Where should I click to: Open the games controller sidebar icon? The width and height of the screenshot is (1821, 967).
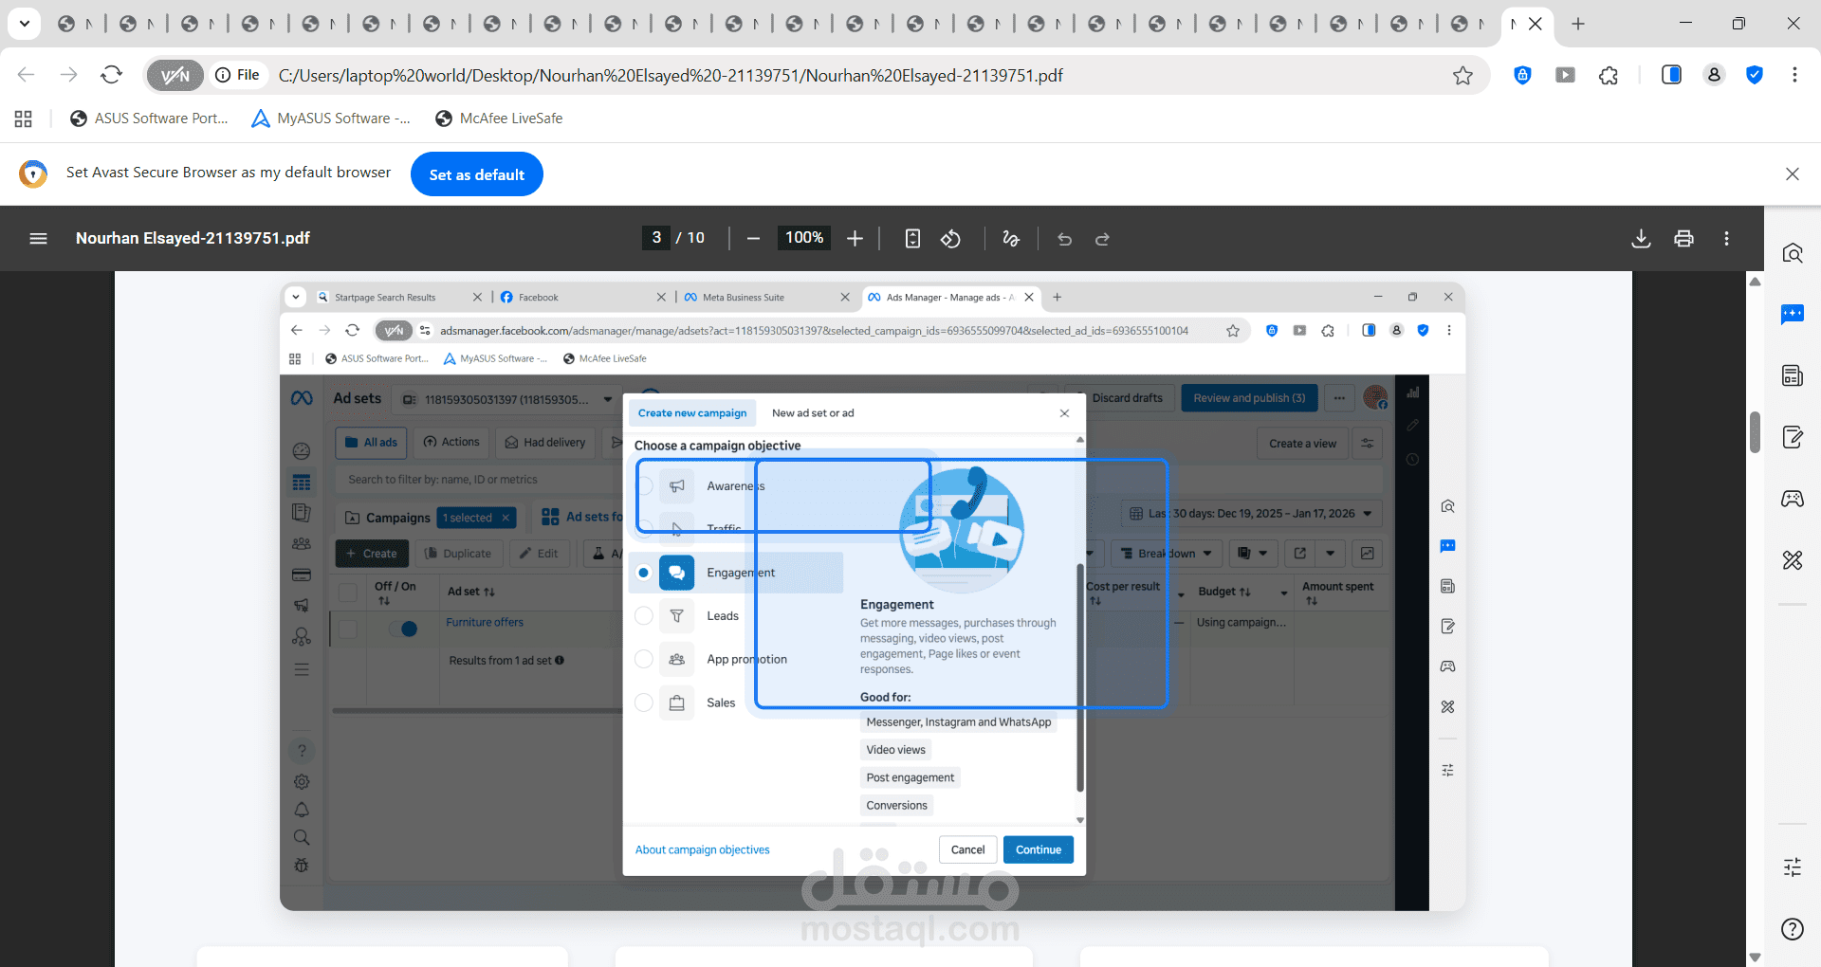pyautogui.click(x=1793, y=499)
